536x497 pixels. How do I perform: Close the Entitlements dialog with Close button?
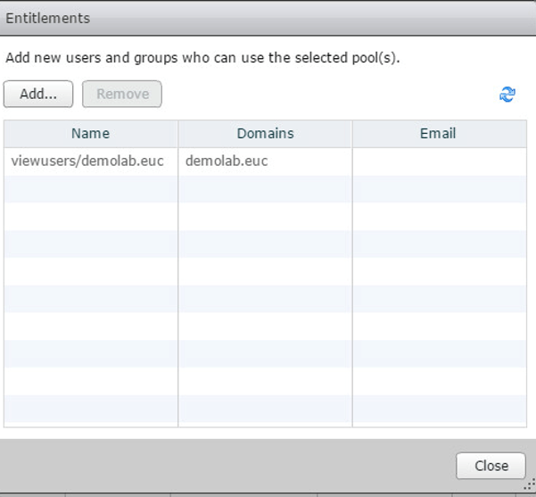491,466
